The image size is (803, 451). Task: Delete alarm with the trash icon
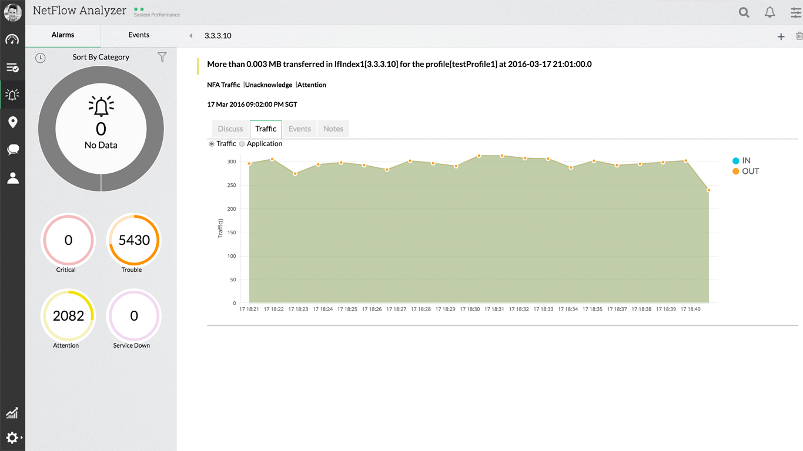coord(799,36)
